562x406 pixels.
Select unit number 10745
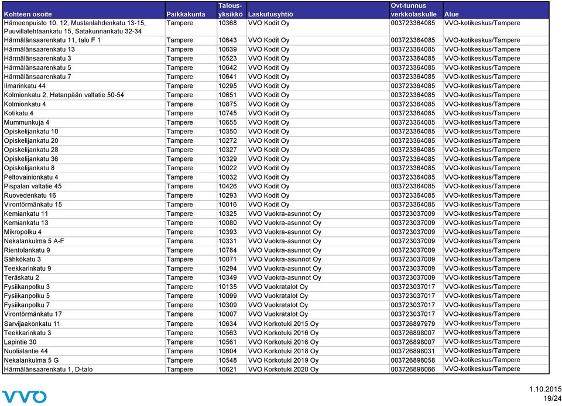[x=228, y=113]
